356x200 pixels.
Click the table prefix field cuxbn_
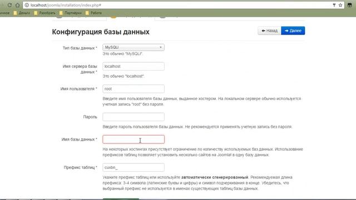[133, 168]
